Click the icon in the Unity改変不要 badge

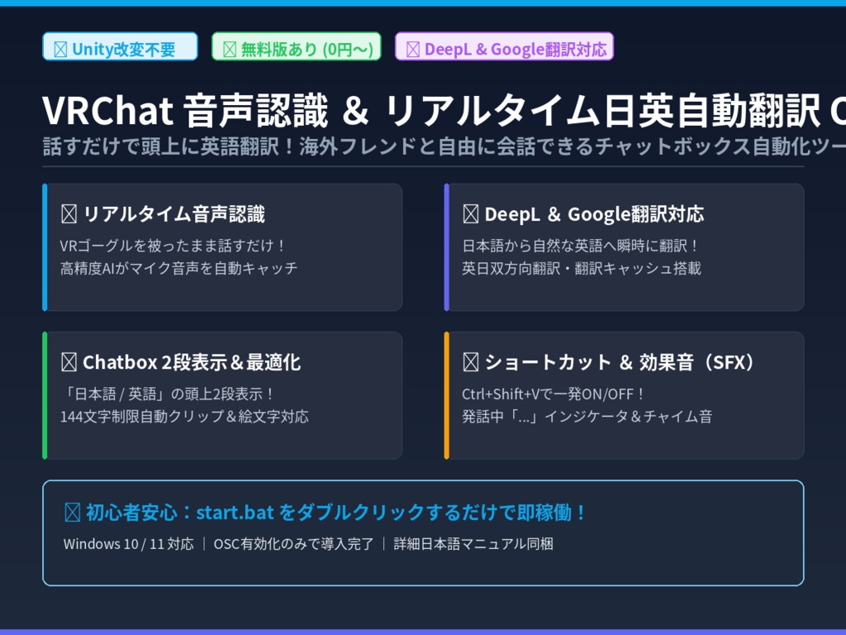pos(60,50)
